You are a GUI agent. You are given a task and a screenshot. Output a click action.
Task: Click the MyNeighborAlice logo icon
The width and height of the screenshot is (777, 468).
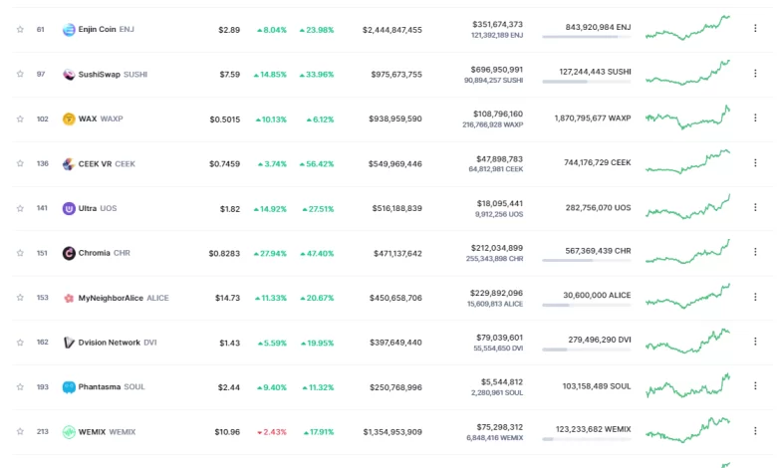point(69,298)
